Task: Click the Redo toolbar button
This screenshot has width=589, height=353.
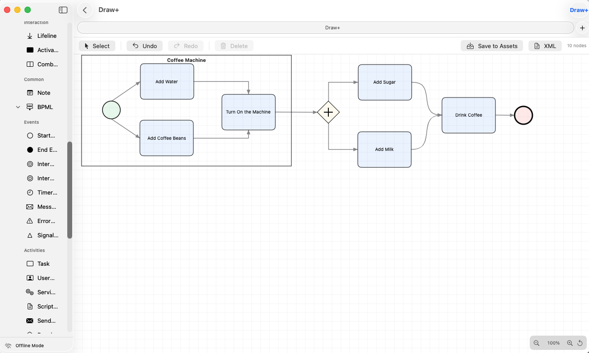Action: click(x=186, y=46)
